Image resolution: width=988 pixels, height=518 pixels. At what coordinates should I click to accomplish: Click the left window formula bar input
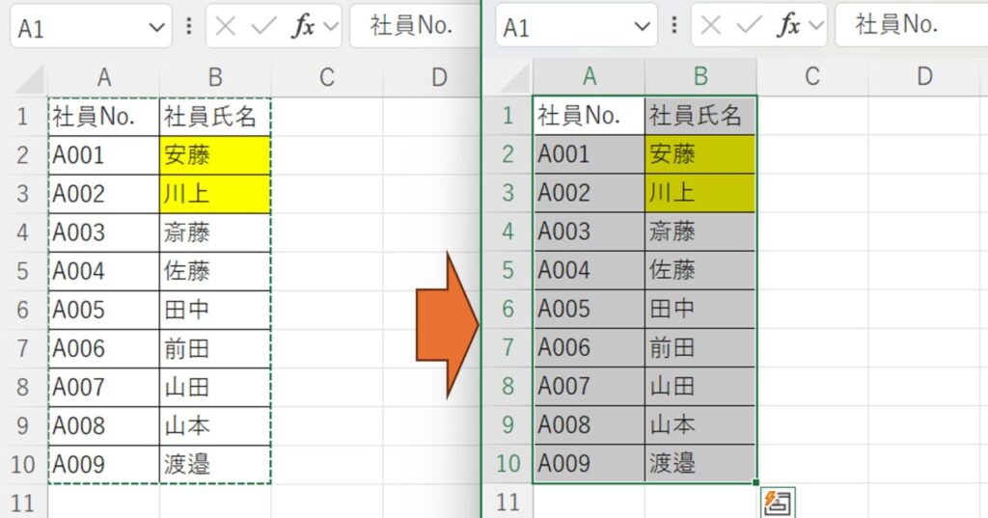415,26
